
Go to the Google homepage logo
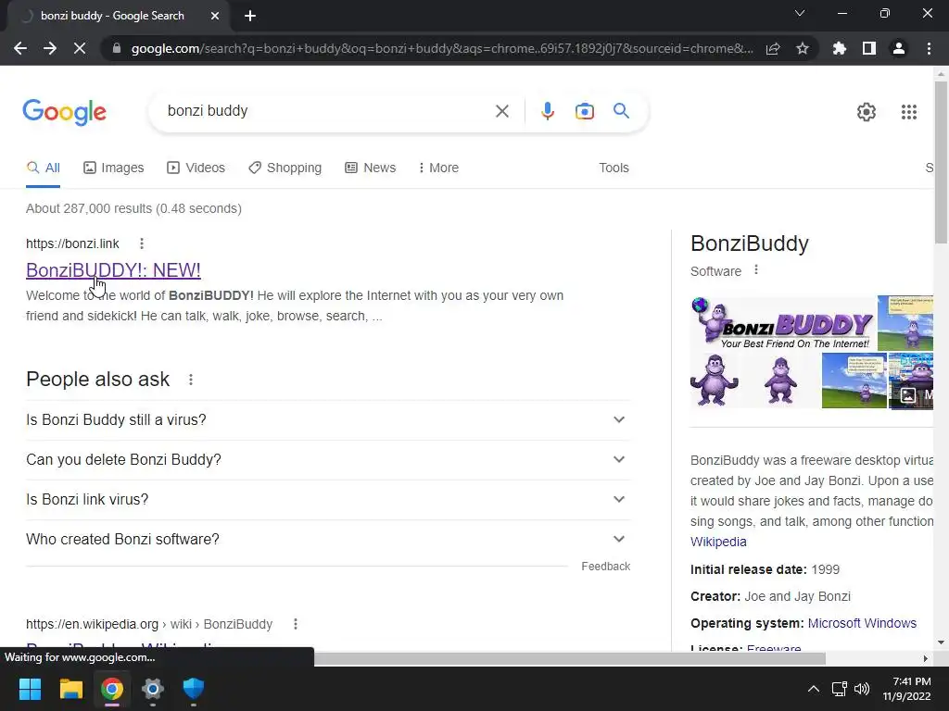(65, 112)
